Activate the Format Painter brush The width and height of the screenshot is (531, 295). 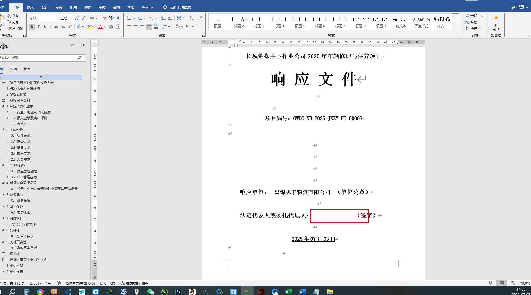[15, 29]
